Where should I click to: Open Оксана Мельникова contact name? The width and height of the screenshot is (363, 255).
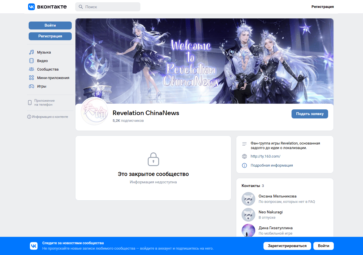(277, 196)
